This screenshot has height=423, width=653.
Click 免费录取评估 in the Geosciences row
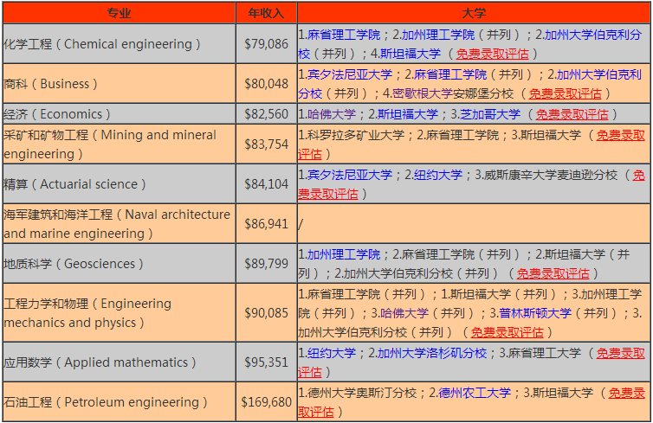[553, 273]
